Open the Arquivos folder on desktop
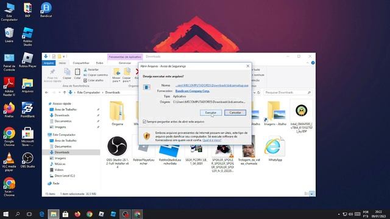The width and height of the screenshot is (390, 219). 27,85
